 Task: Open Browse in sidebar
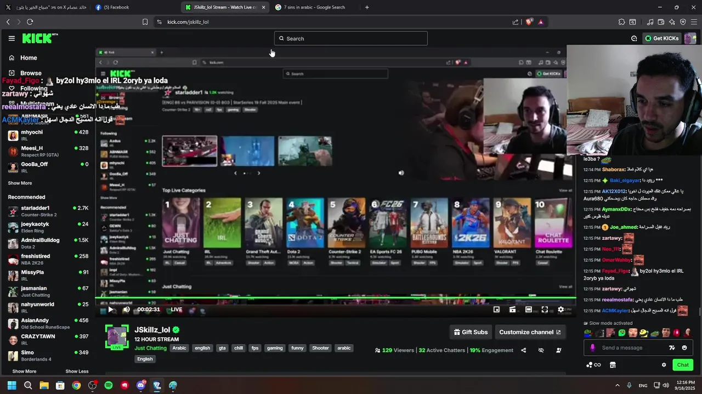pos(30,73)
